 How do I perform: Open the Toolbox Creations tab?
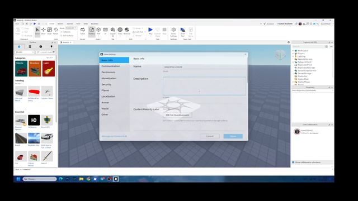point(51,46)
